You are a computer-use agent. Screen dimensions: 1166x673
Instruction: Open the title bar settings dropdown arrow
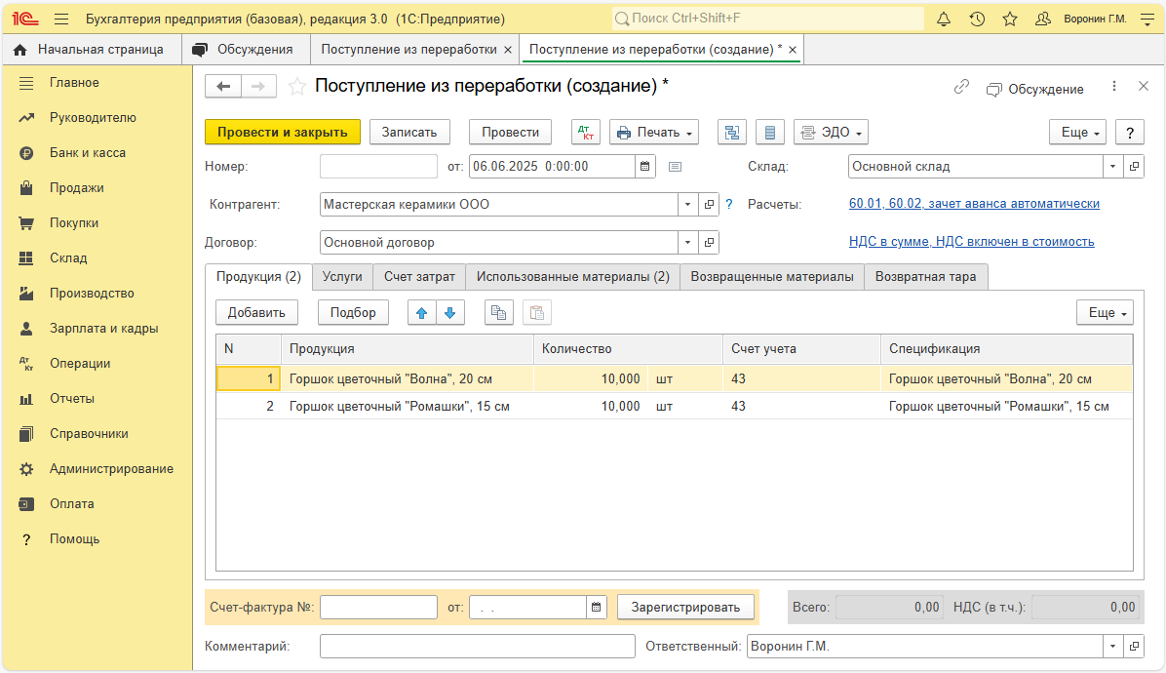[x=1148, y=20]
